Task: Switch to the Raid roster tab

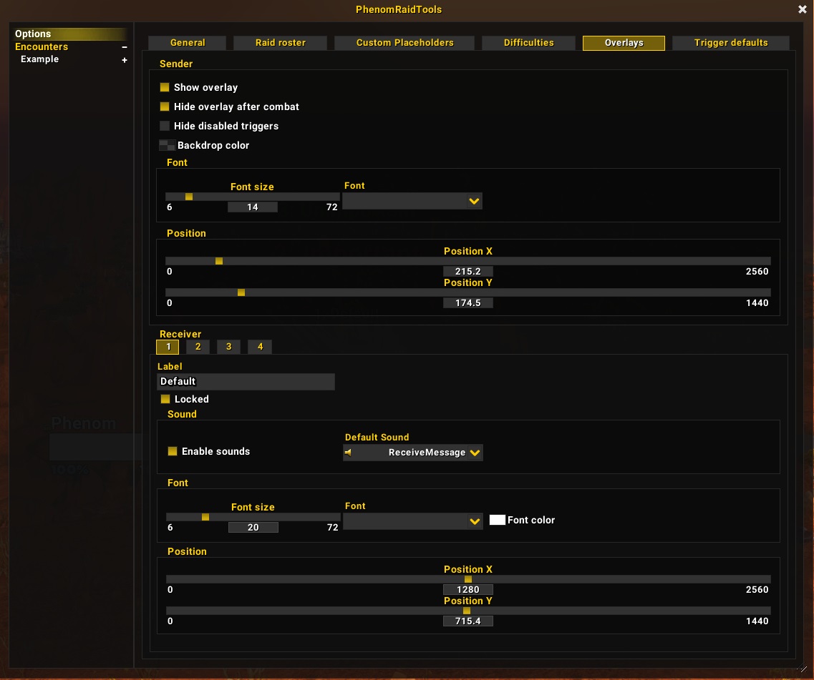Action: pyautogui.click(x=281, y=42)
